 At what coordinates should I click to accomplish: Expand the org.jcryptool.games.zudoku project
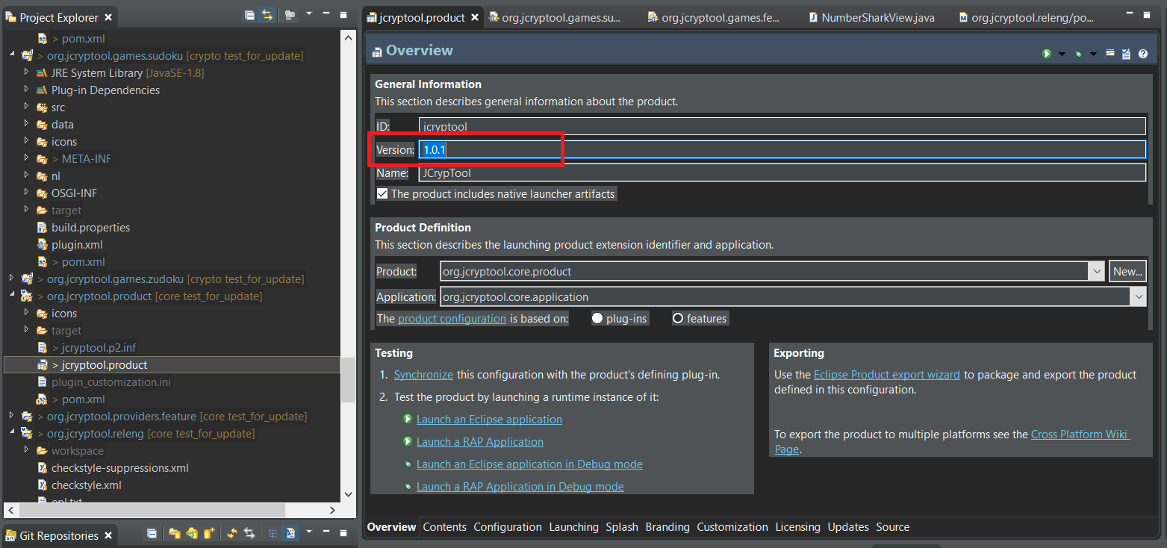11,278
